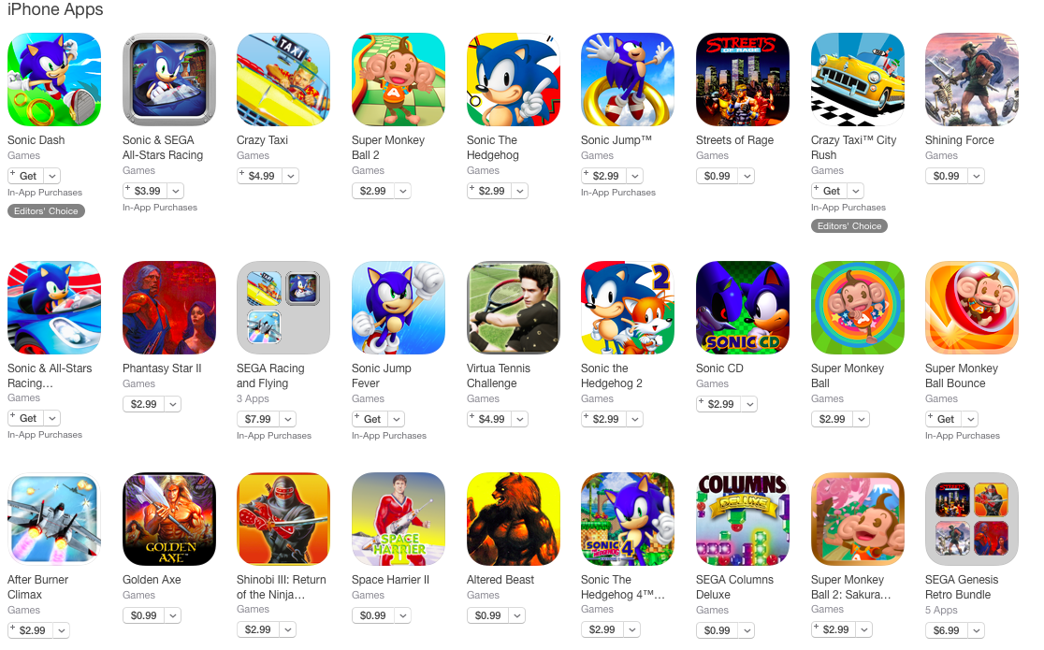
Task: Open the Crazy Taxi app icon
Action: point(283,79)
